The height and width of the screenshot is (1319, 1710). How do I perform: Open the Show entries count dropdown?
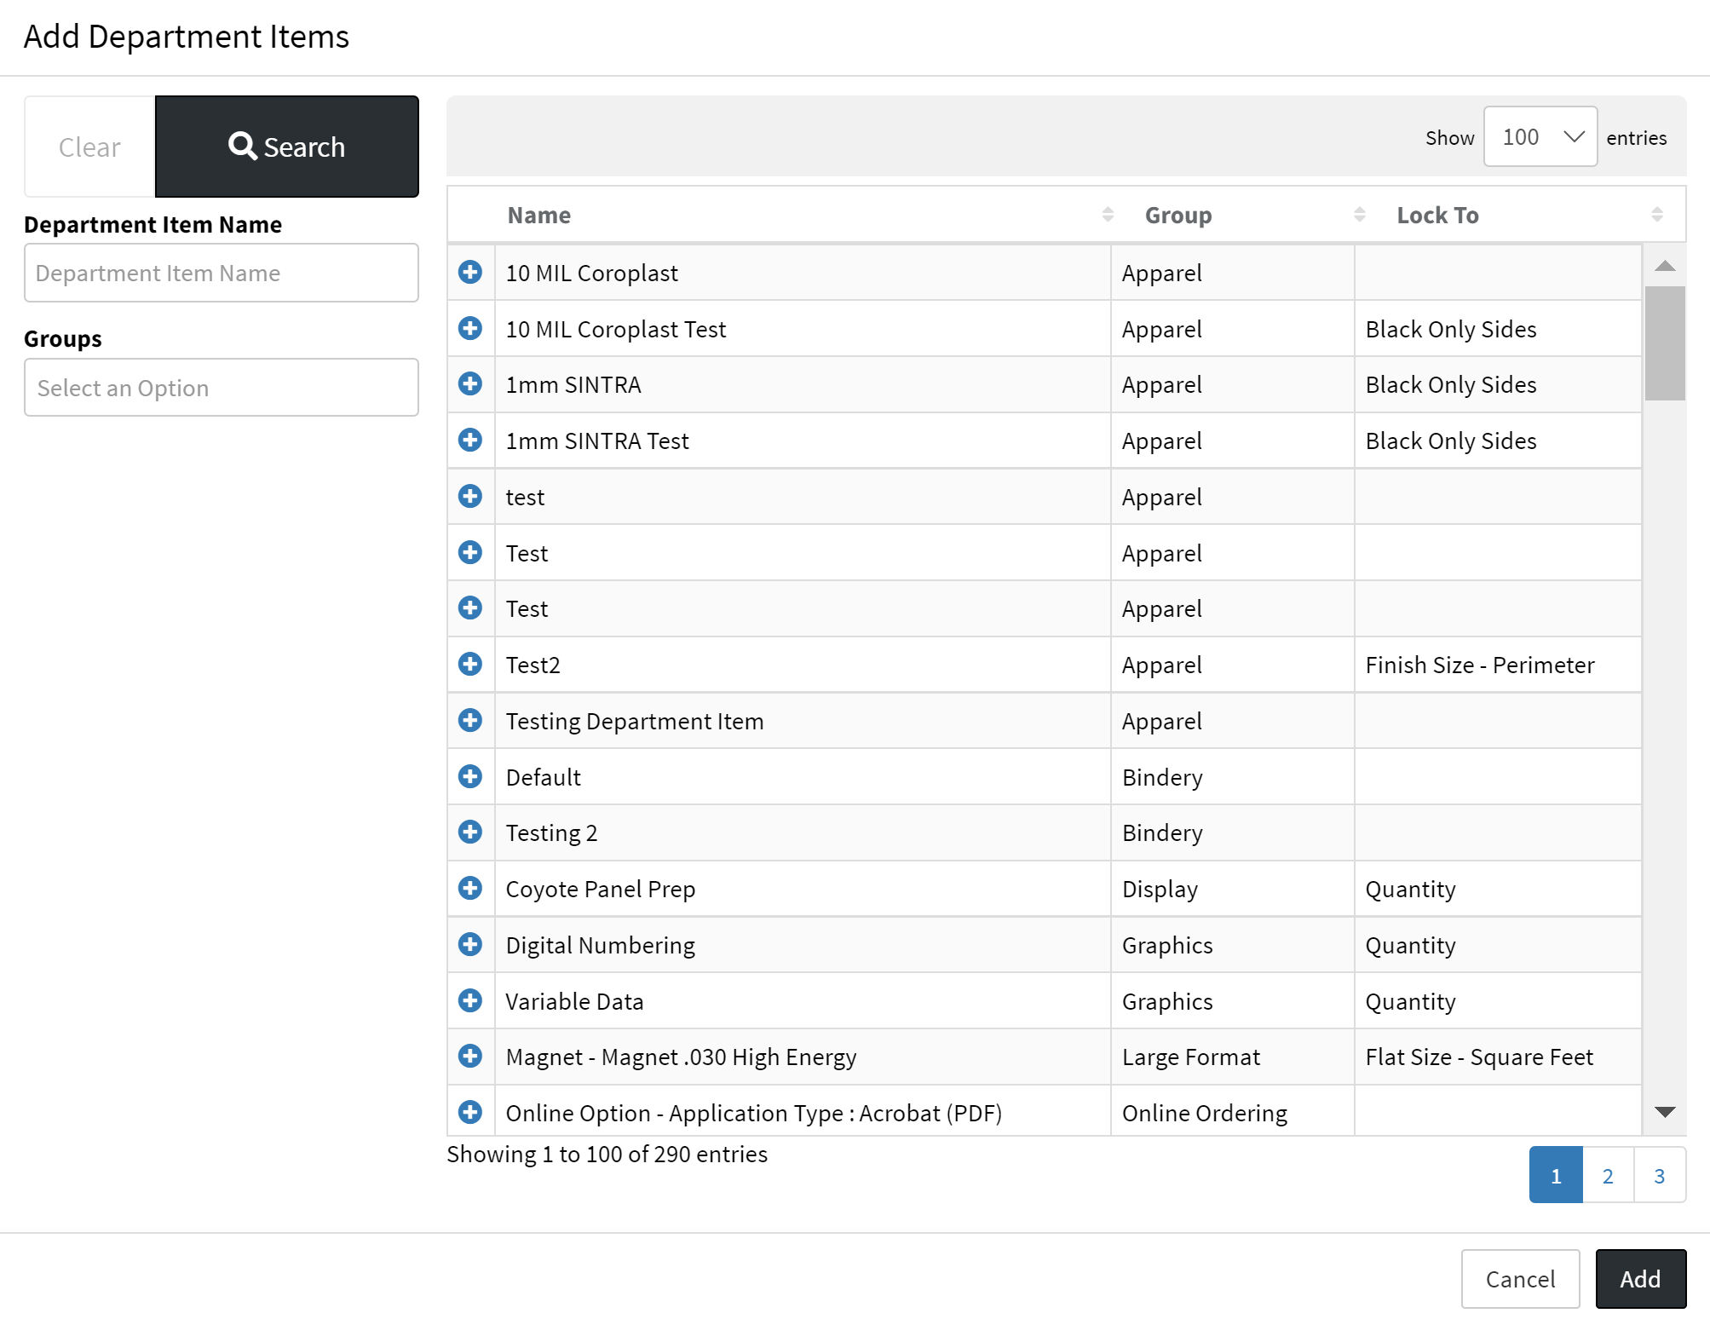(1540, 137)
